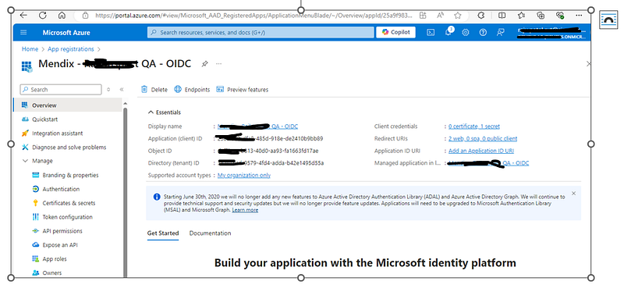
Task: Click the Display name link value
Action: [x=257, y=126]
